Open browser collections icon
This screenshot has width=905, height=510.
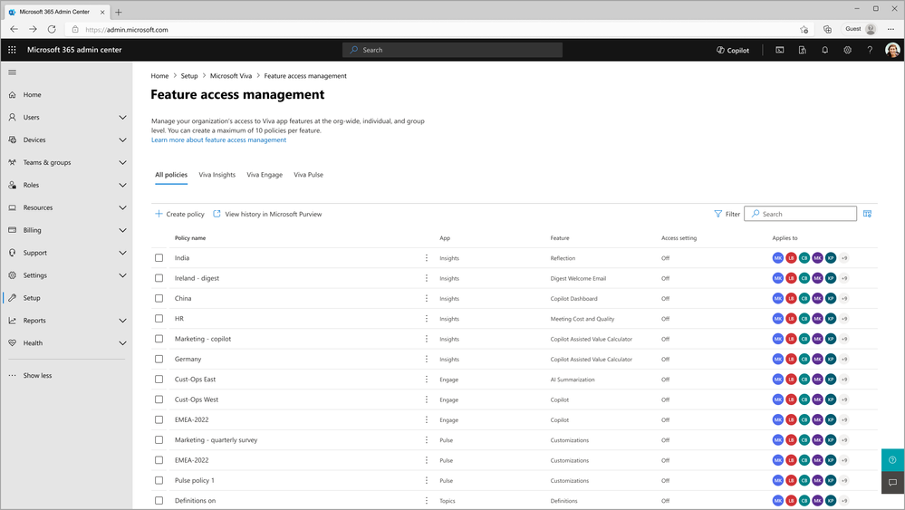coord(827,29)
